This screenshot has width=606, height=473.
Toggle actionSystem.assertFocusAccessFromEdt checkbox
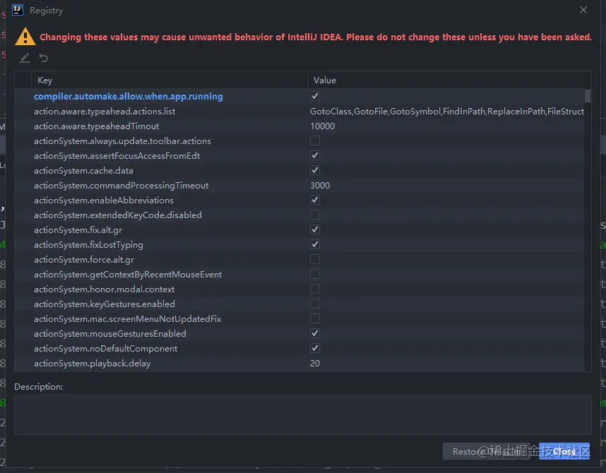pos(315,155)
